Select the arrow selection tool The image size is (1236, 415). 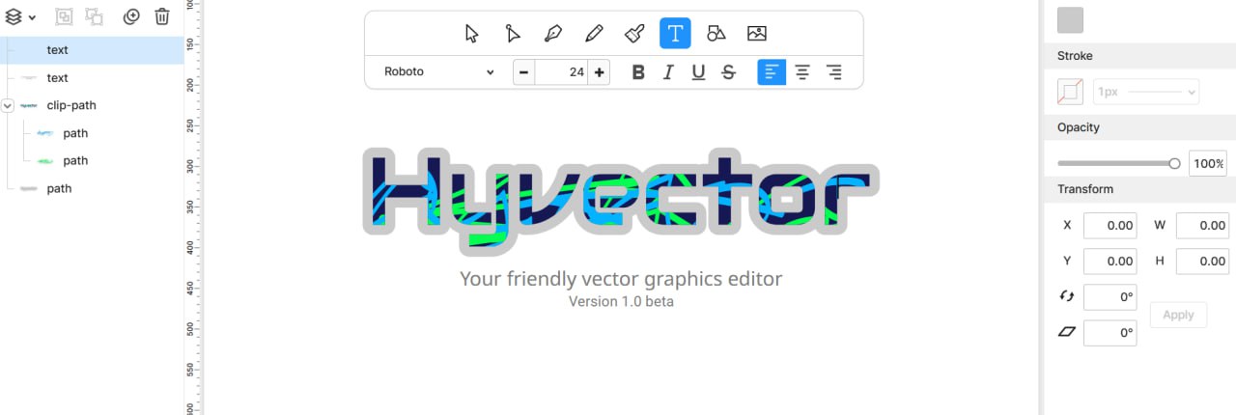tap(471, 34)
